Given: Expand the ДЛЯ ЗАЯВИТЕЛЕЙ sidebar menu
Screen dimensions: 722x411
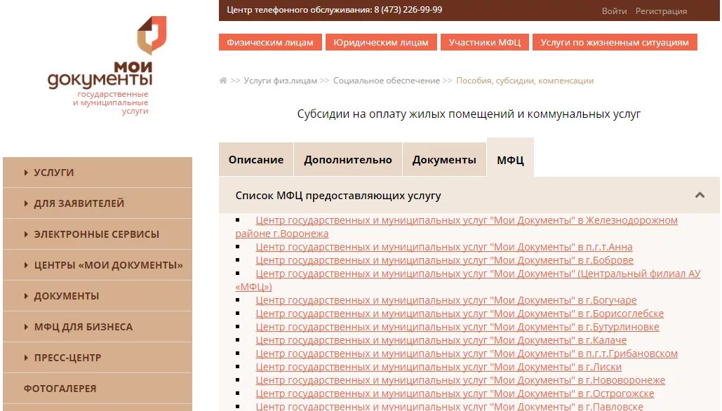Looking at the screenshot, I should point(98,203).
